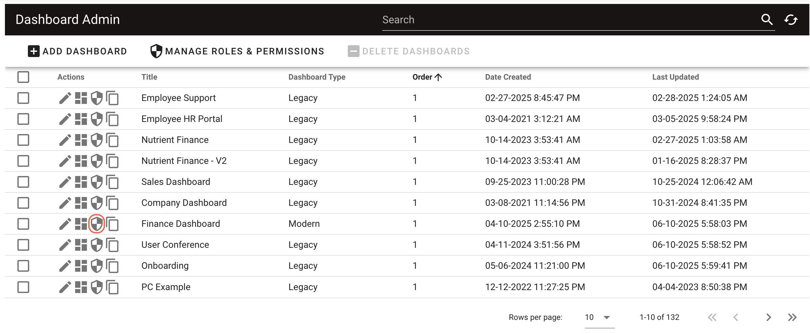Select the Dashboard Admin title
Viewport: 810px width, 334px height.
point(67,19)
